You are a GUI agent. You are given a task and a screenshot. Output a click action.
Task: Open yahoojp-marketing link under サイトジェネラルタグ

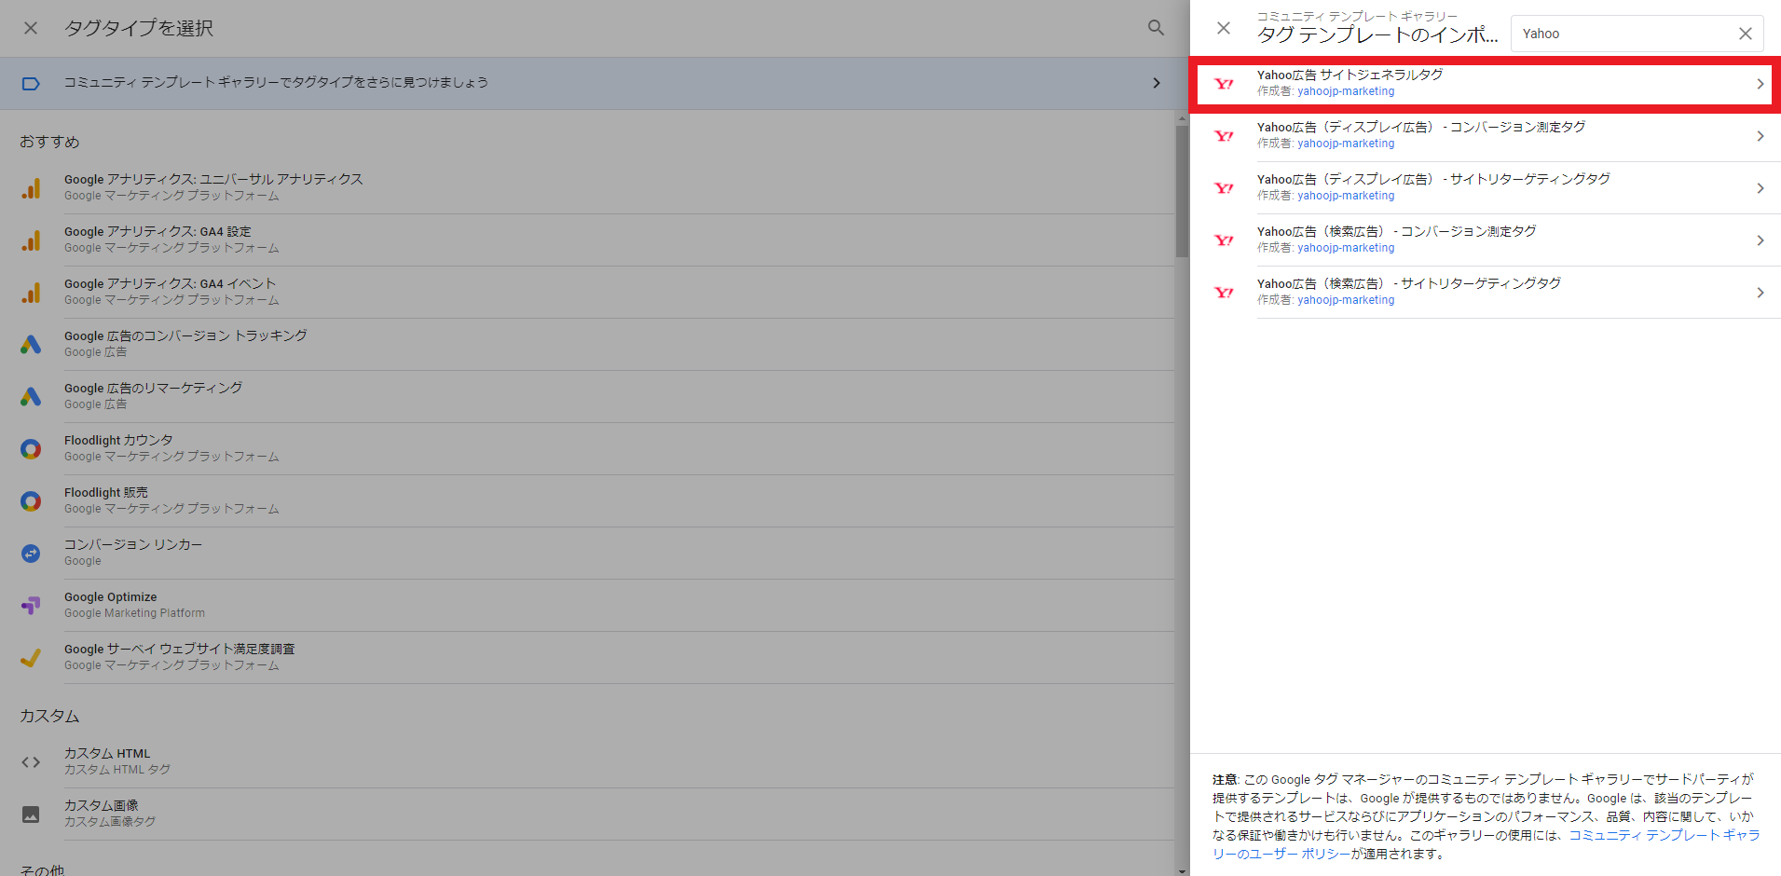1346,91
